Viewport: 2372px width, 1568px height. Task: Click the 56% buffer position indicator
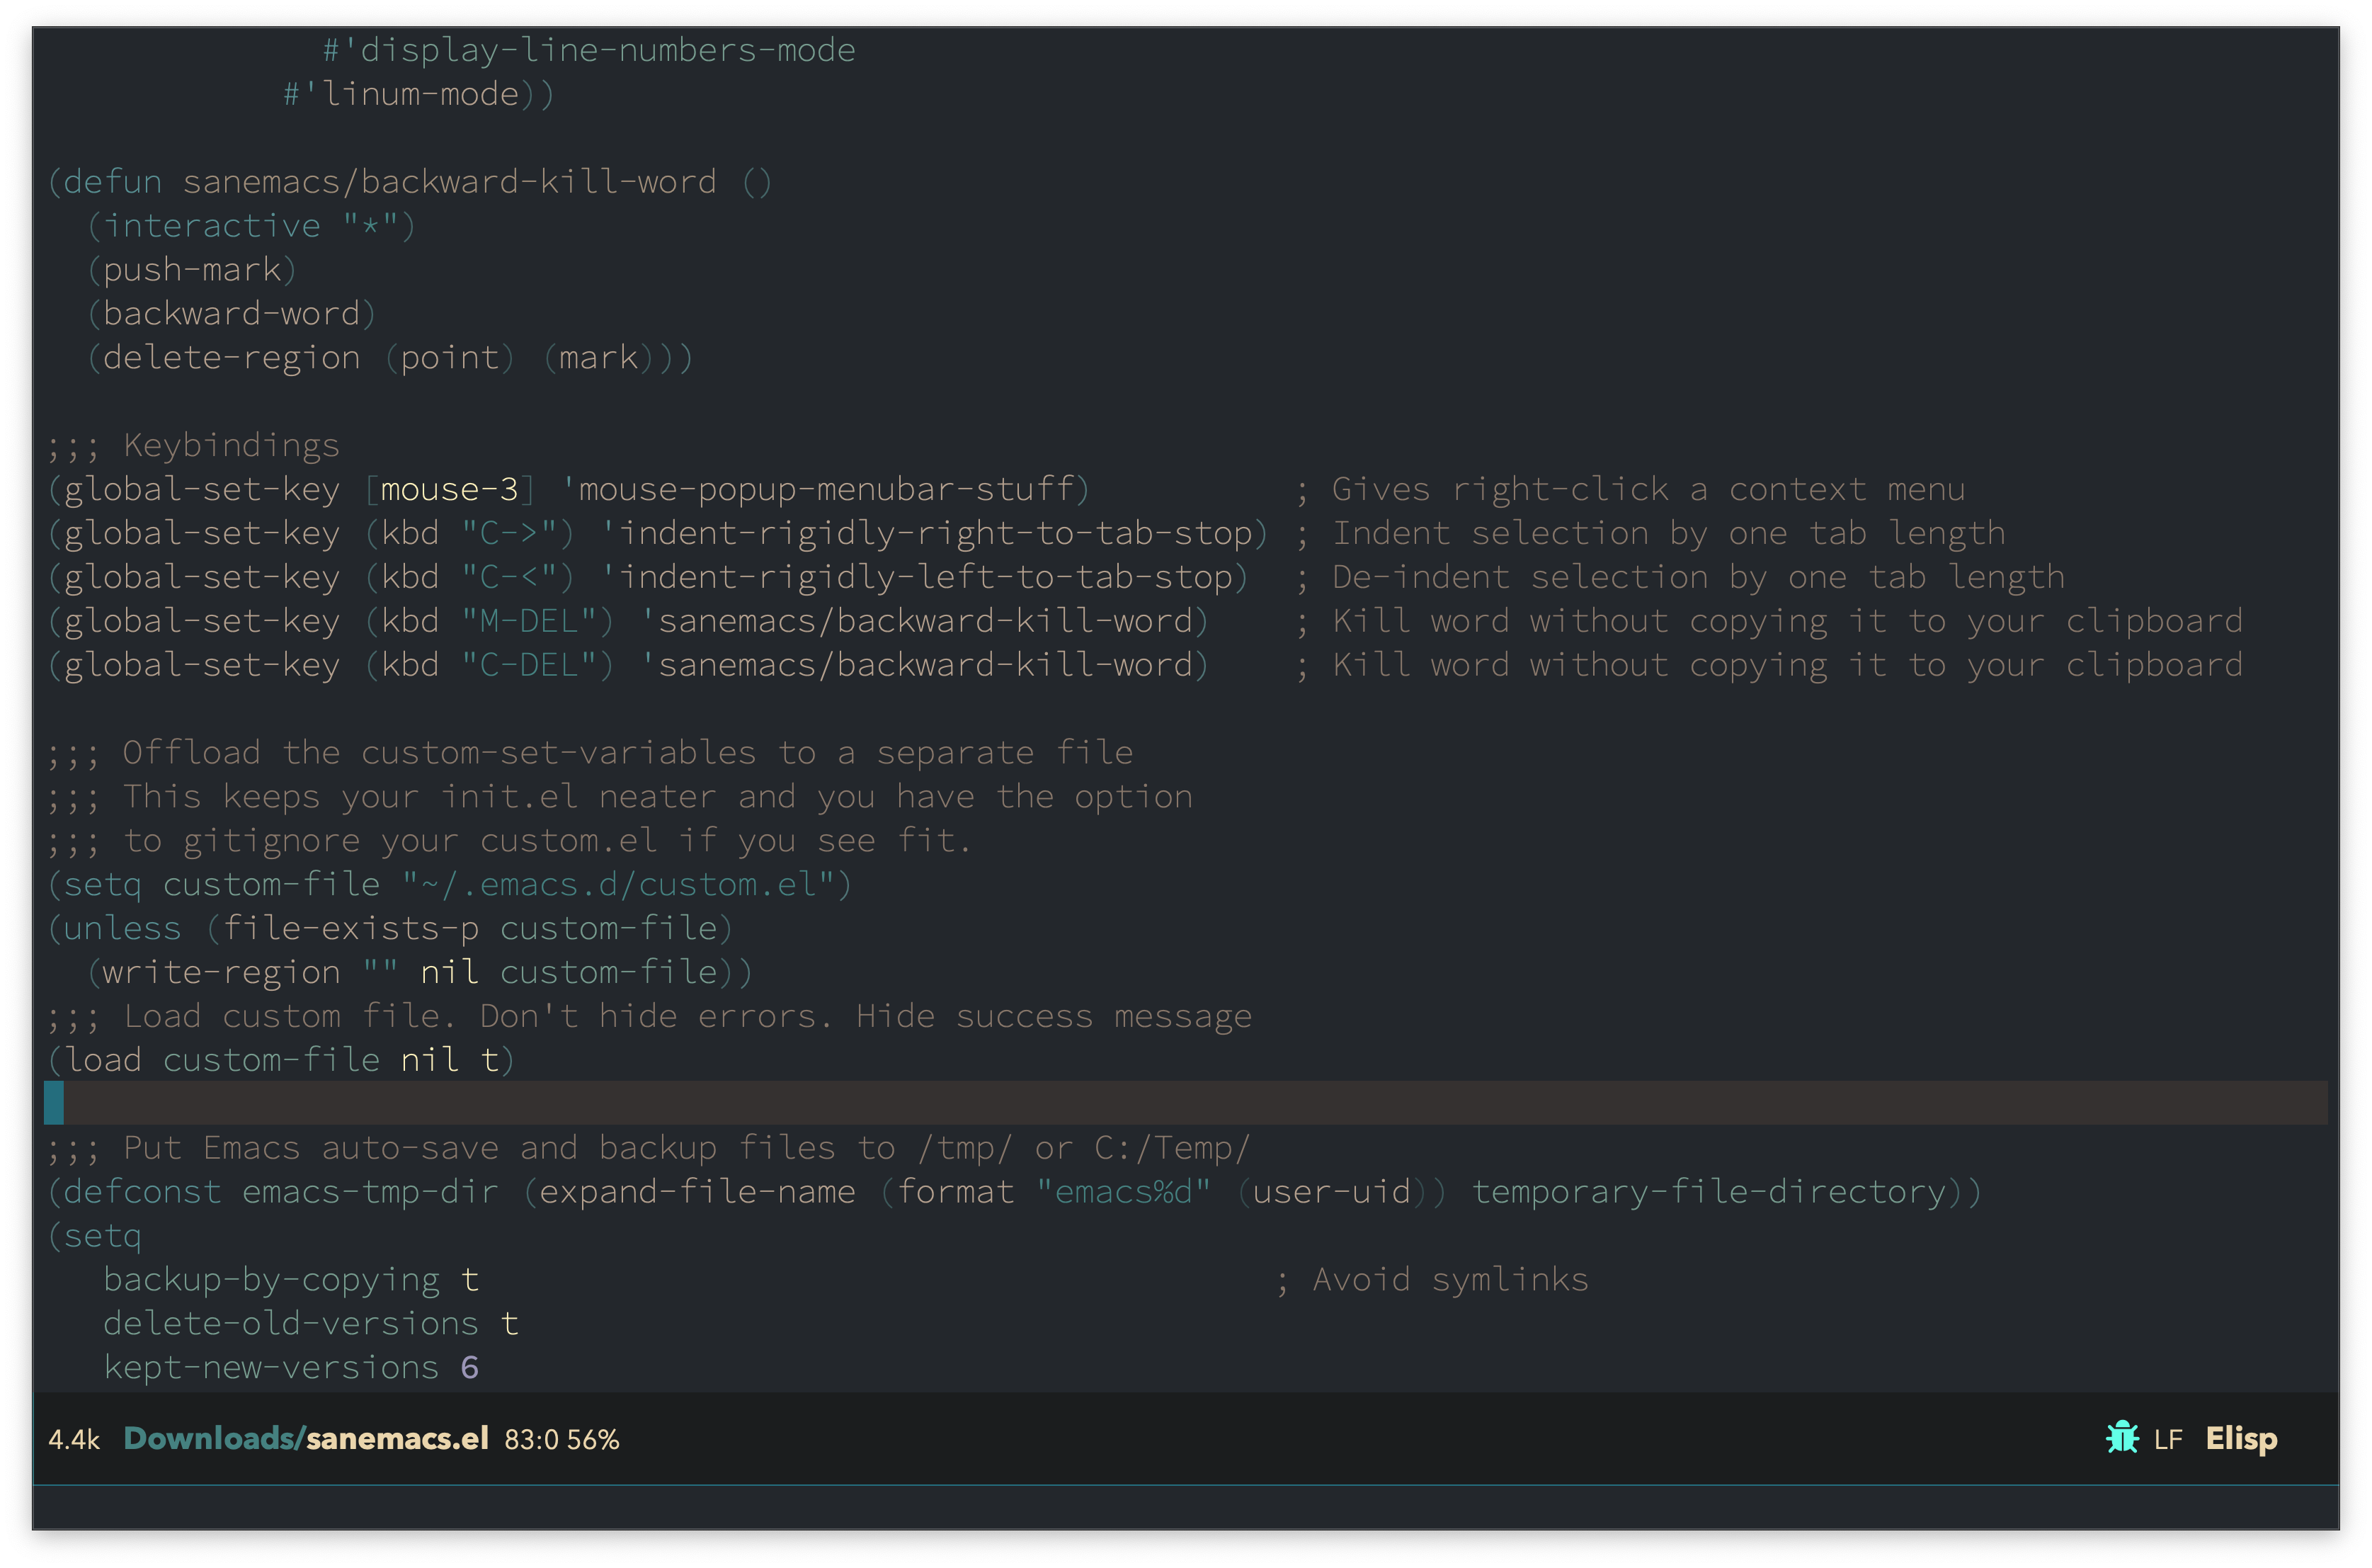pos(593,1440)
